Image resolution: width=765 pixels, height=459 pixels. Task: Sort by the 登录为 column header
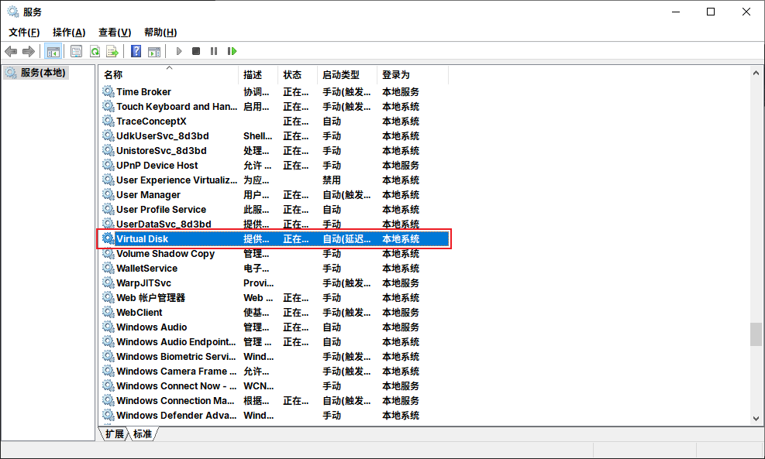[x=413, y=75]
